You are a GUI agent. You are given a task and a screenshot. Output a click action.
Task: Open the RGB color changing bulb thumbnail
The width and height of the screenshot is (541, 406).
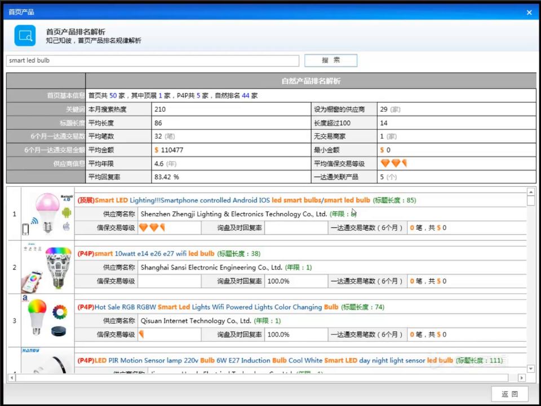47,320
